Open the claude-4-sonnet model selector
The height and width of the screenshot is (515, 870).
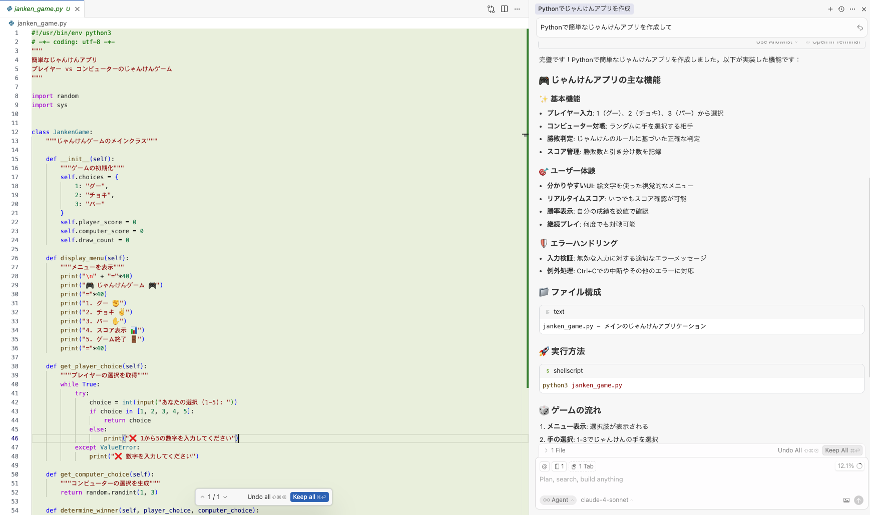click(606, 499)
